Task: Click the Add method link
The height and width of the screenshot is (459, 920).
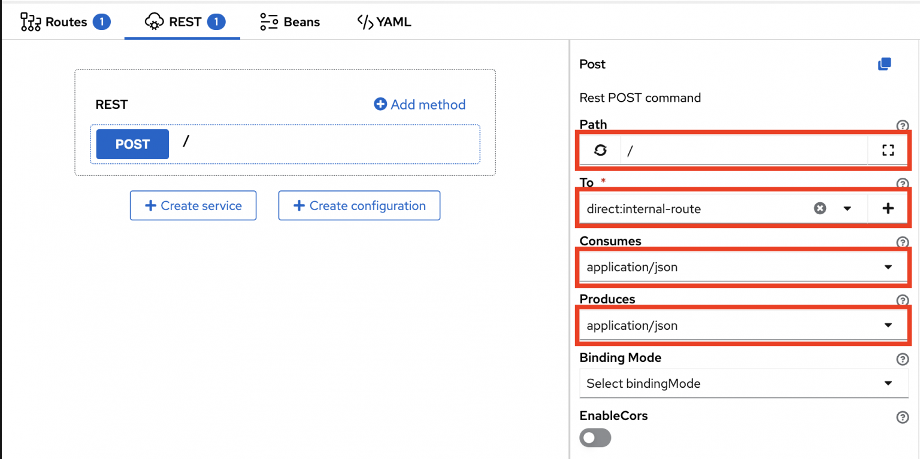Action: click(x=420, y=105)
